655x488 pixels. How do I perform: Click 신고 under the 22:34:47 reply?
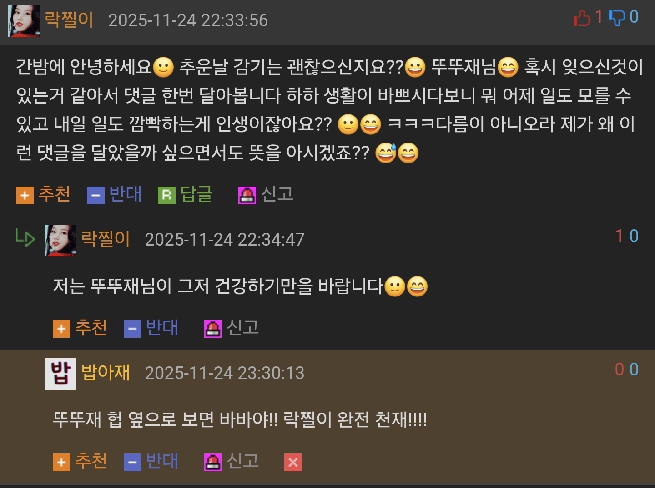(x=242, y=327)
